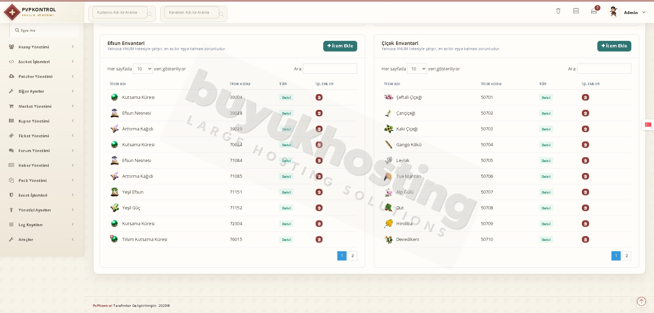Click the PvPKontrol logo
654x313 pixels.
pyautogui.click(x=30, y=12)
